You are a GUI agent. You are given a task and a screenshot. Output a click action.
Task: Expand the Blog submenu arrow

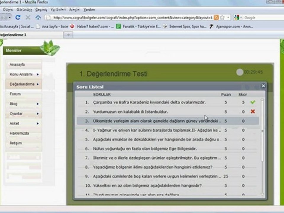coord(38,104)
